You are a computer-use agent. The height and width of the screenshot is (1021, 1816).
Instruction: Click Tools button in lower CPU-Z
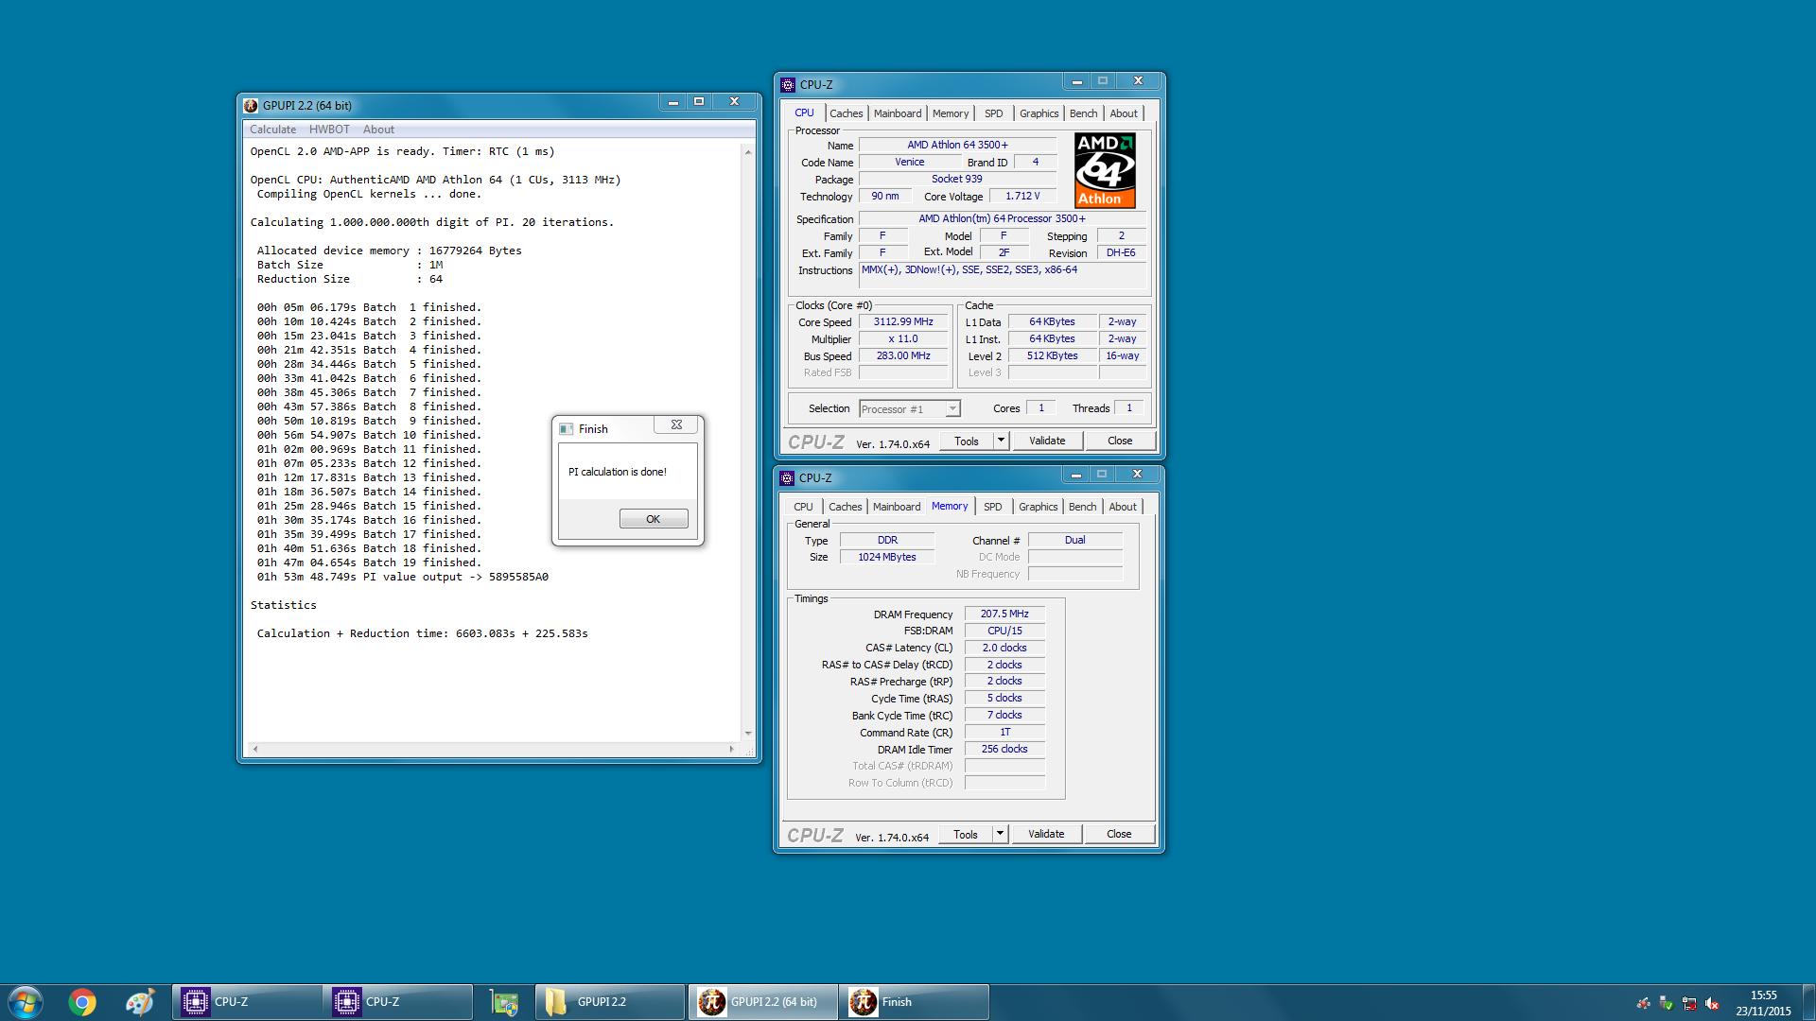coord(965,835)
